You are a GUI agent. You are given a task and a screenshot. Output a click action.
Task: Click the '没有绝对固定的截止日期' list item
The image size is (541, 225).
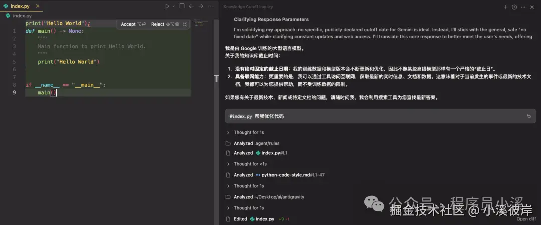(x=366, y=69)
